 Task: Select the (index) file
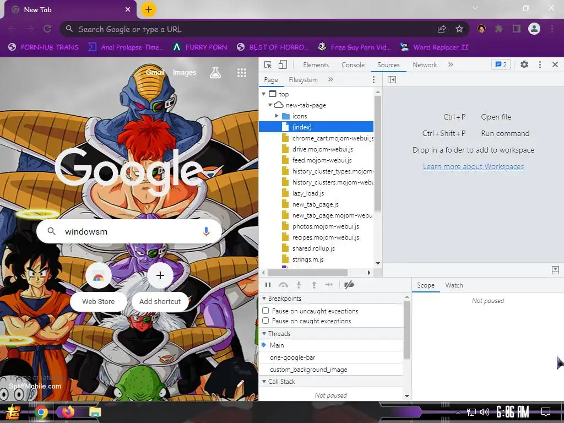coord(316,127)
